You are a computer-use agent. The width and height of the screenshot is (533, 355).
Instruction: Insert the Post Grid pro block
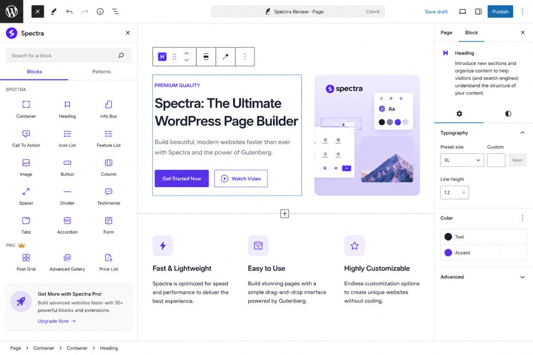26,262
